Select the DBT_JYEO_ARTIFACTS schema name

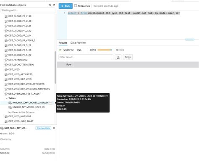pos(20,74)
